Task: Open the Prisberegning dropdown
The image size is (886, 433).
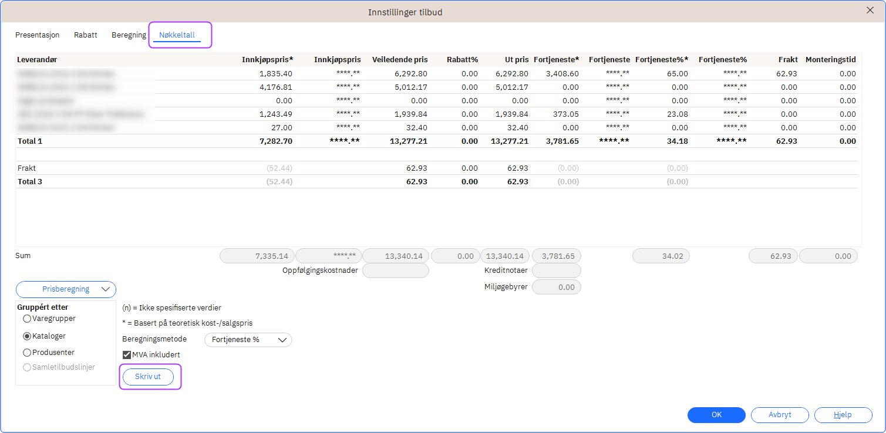Action: (66, 289)
